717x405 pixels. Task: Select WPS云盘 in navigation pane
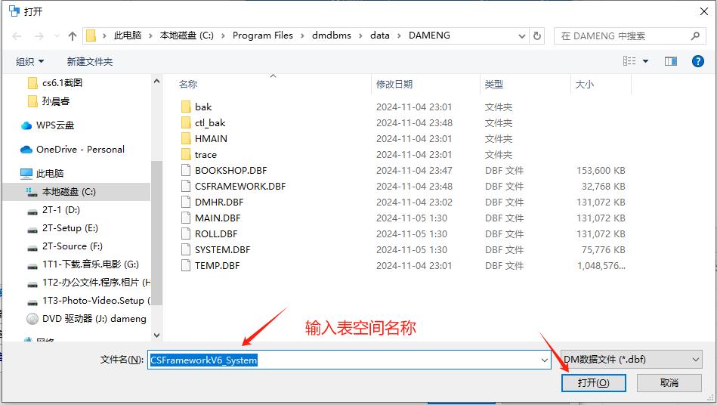coord(54,125)
